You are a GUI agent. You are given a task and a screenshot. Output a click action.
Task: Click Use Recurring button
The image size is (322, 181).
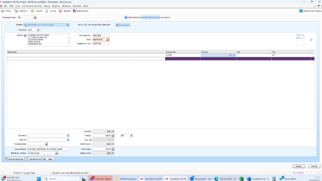[x=34, y=159]
